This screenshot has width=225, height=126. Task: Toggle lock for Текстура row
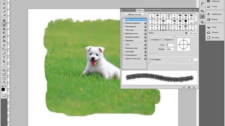[x=145, y=30]
